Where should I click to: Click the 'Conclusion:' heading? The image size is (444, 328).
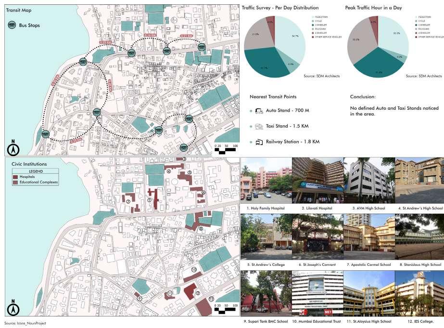click(x=363, y=97)
